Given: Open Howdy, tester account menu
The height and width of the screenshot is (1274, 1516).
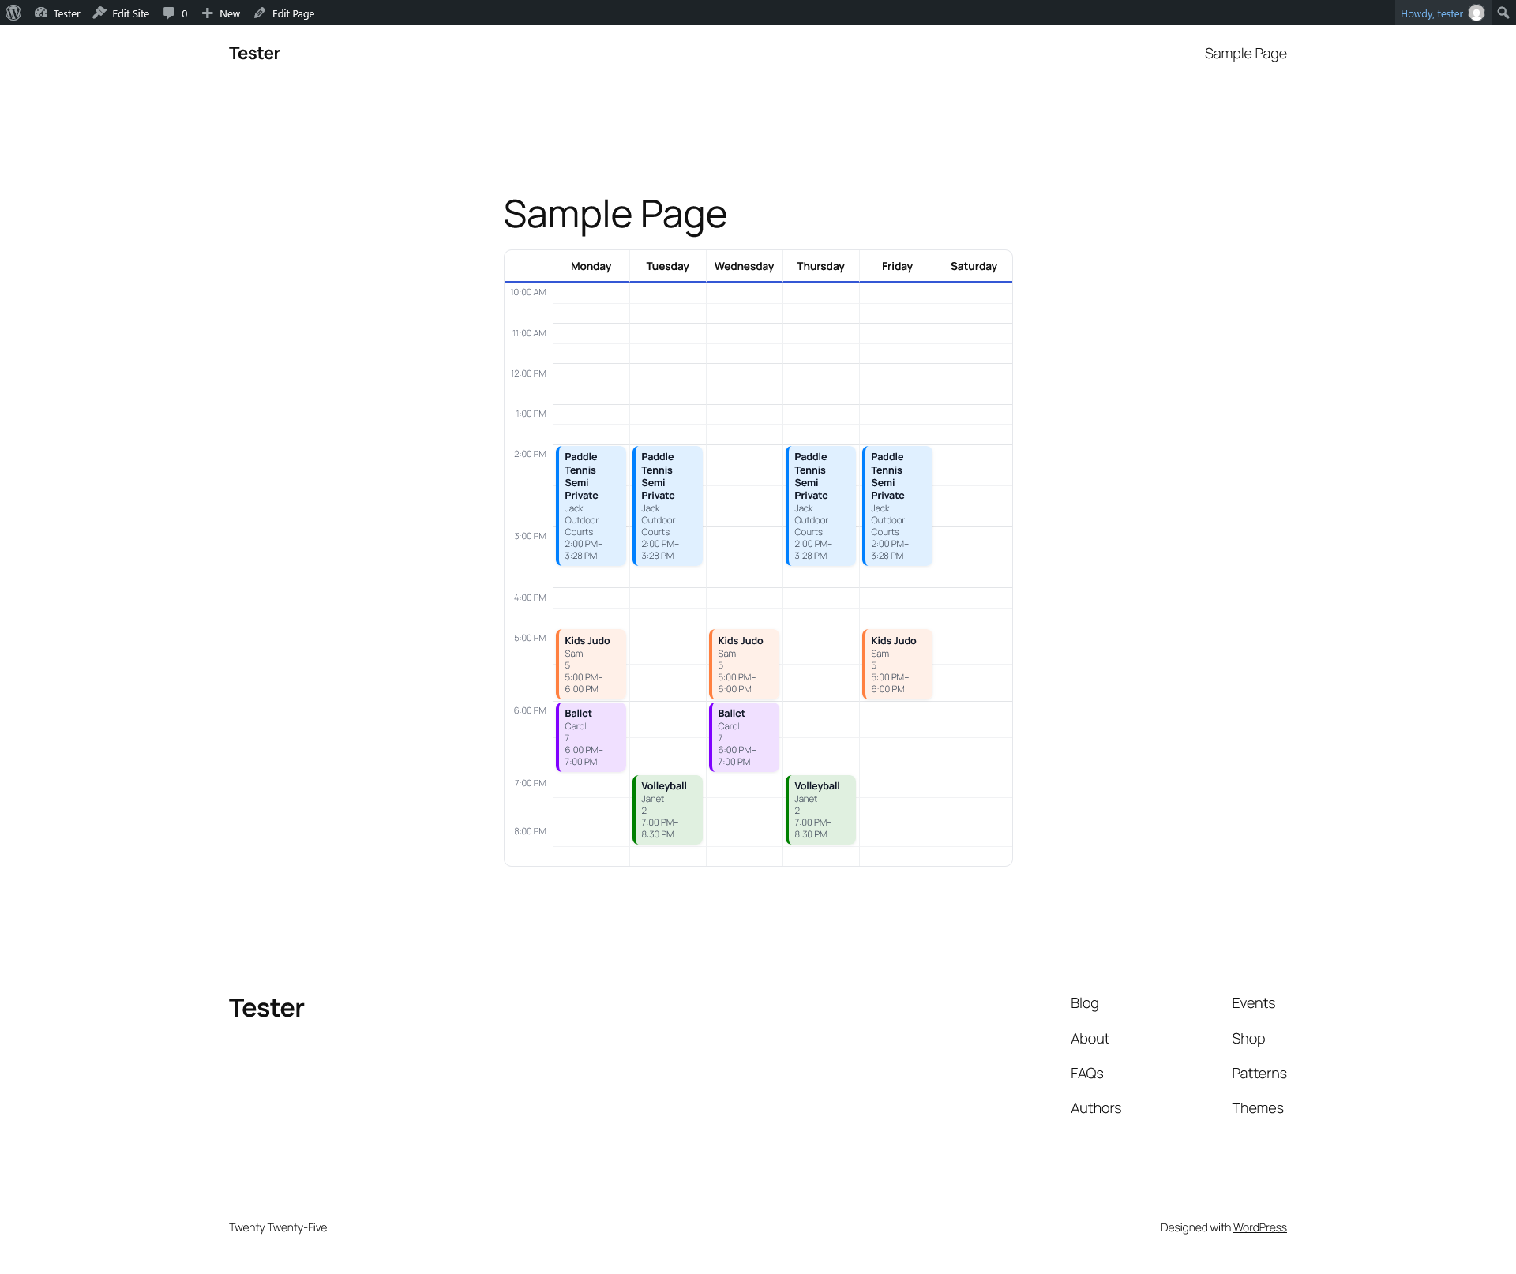Looking at the screenshot, I should 1442,13.
